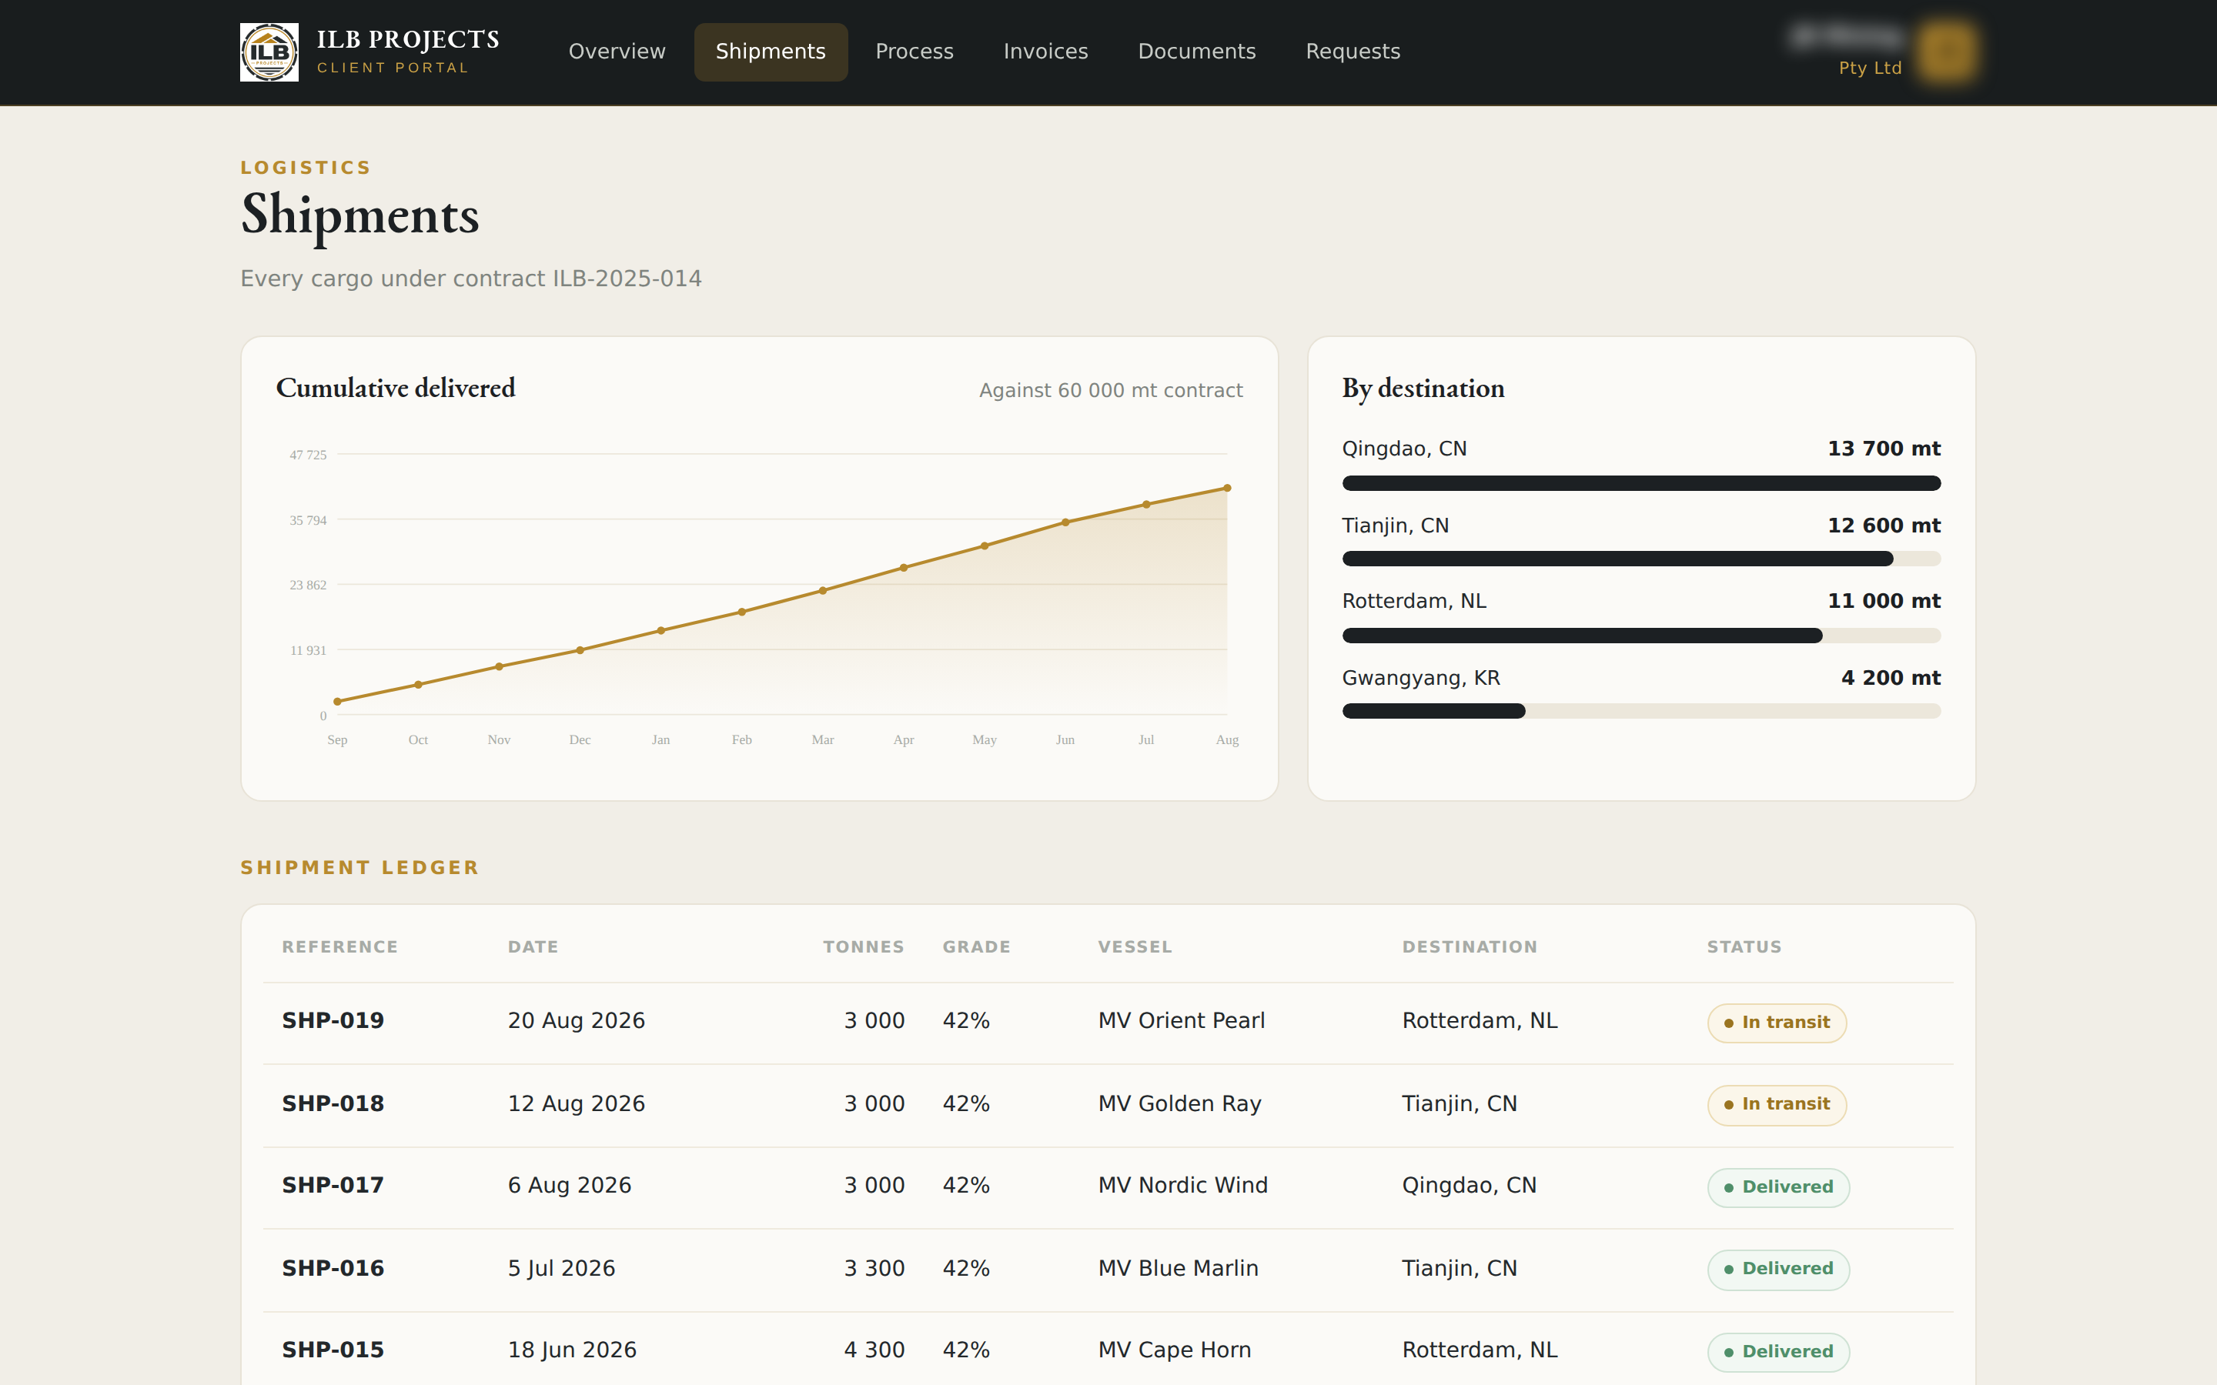This screenshot has width=2217, height=1385.
Task: Click vessel name MV Blue Marlin
Action: 1178,1269
